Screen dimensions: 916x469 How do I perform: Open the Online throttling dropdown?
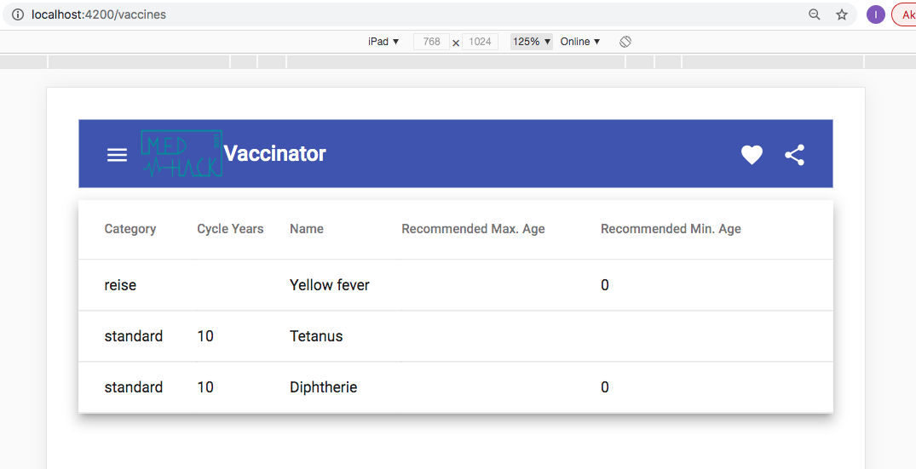click(580, 42)
